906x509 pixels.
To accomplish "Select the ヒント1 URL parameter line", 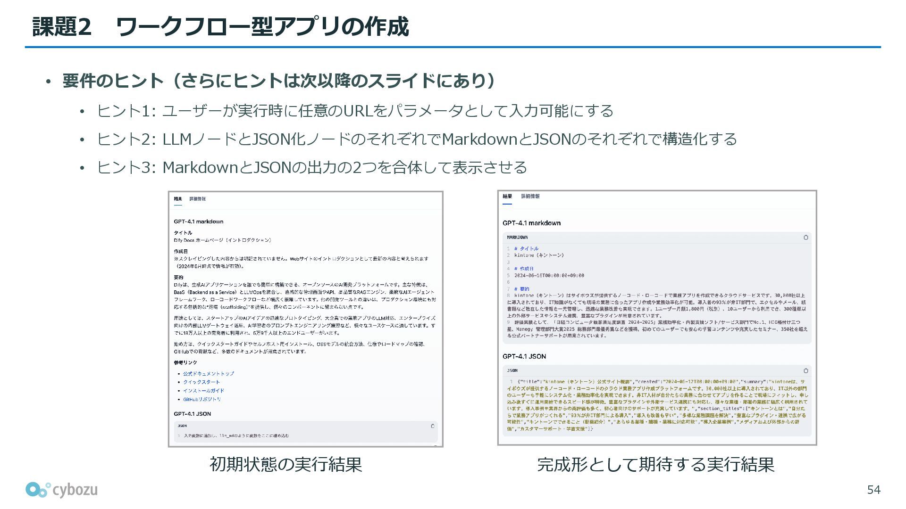I will [355, 111].
